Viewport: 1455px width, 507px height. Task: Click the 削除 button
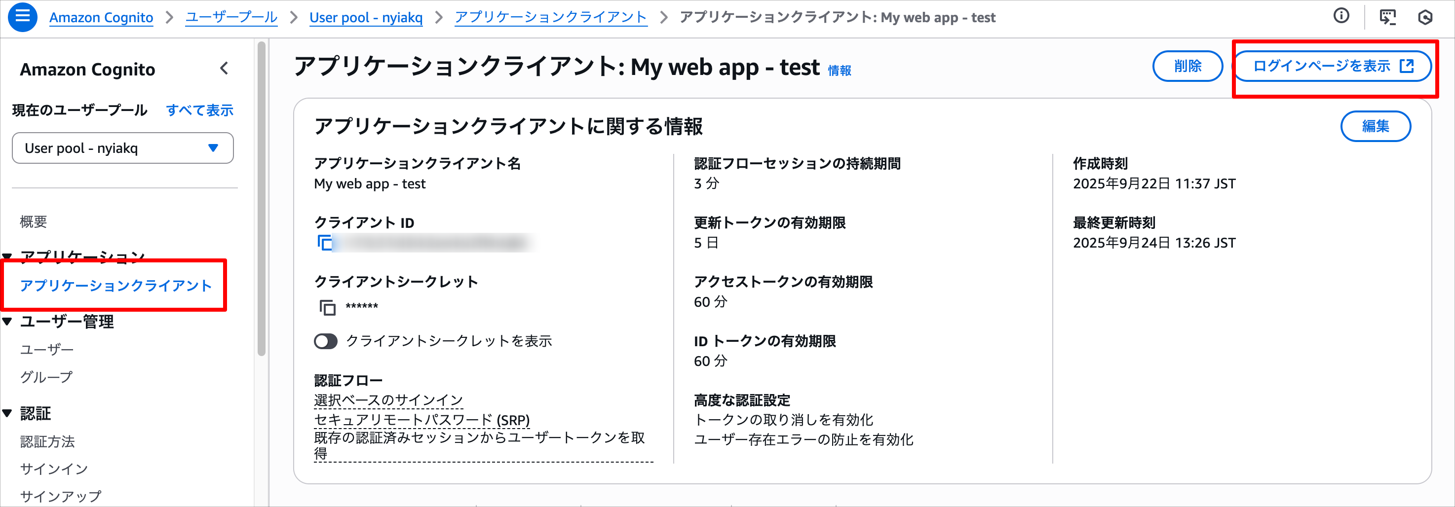coord(1187,66)
